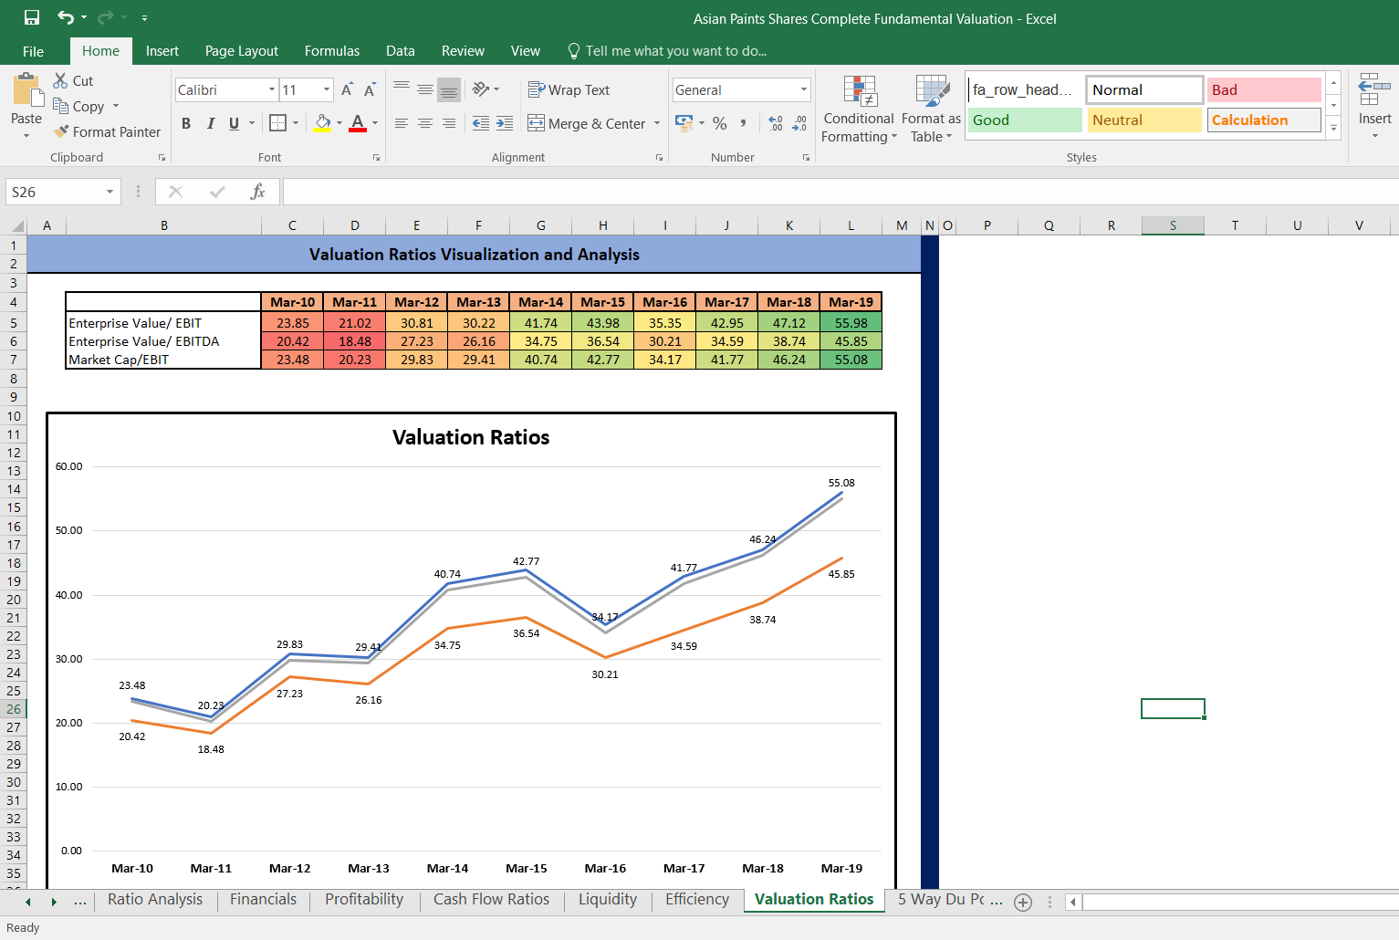Toggle Wrap Text on the cell
The image size is (1399, 940).
(569, 89)
